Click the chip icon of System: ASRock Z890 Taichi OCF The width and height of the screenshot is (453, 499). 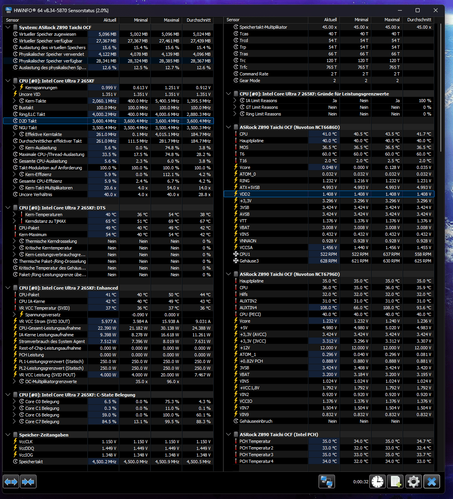[x=15, y=28]
